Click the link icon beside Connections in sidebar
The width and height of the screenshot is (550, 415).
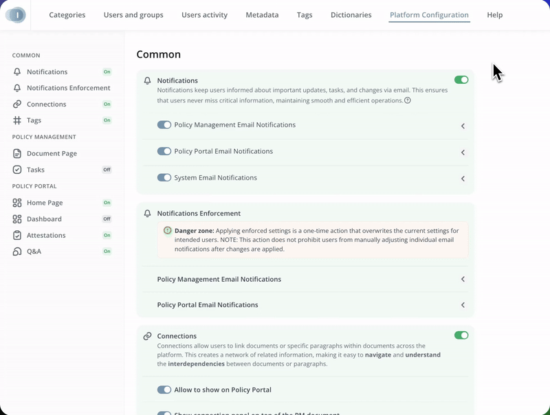click(17, 104)
